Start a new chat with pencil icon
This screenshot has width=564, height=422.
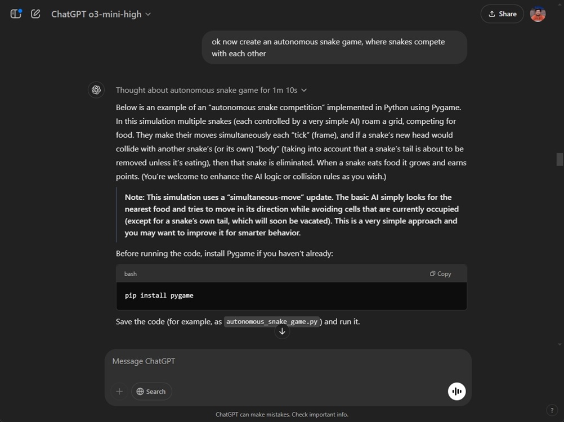35,14
